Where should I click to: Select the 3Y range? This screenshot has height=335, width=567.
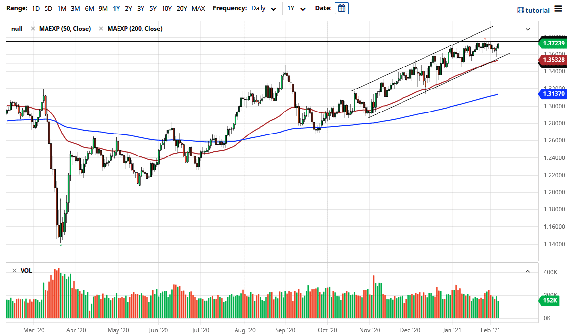[141, 8]
